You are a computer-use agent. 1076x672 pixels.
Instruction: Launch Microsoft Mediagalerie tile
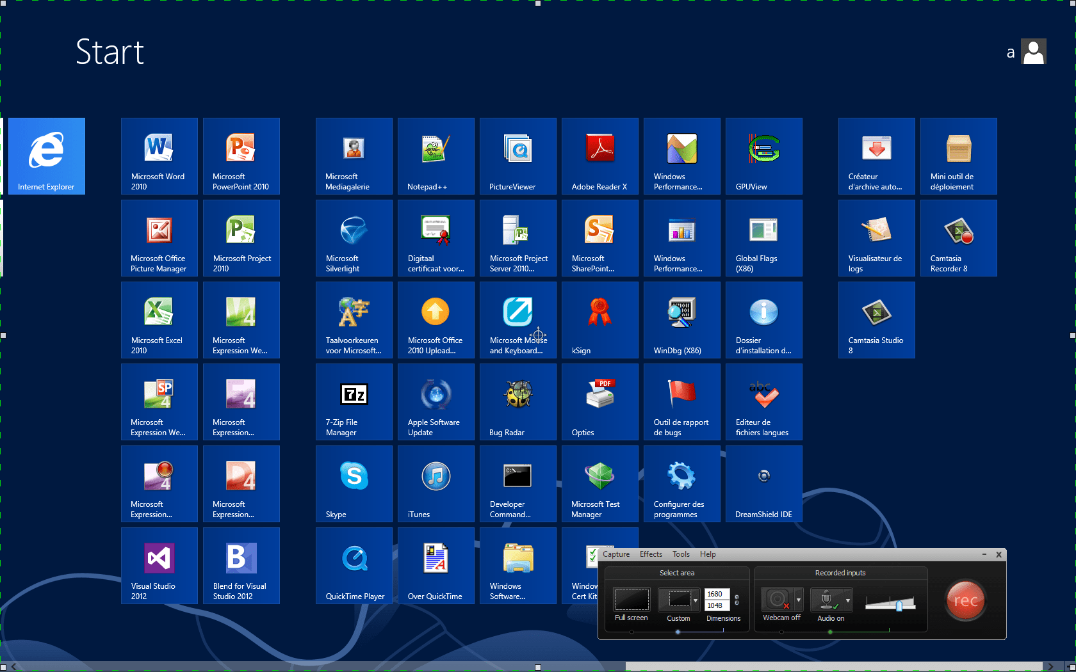click(x=354, y=156)
